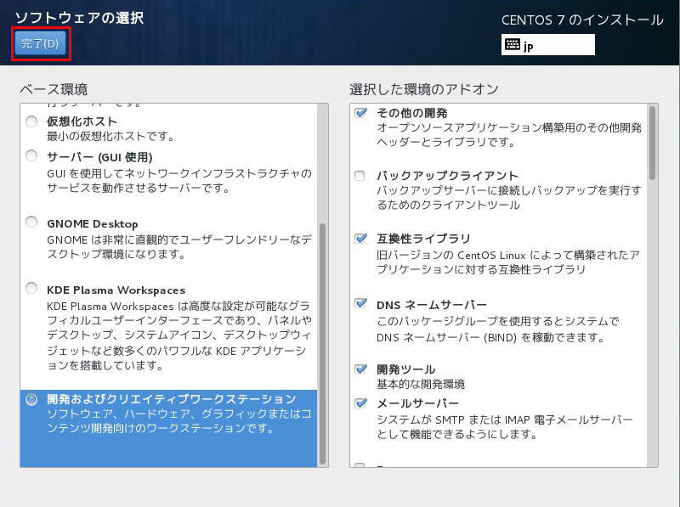
Task: Click the 完了(D) done button
Action: coord(40,44)
